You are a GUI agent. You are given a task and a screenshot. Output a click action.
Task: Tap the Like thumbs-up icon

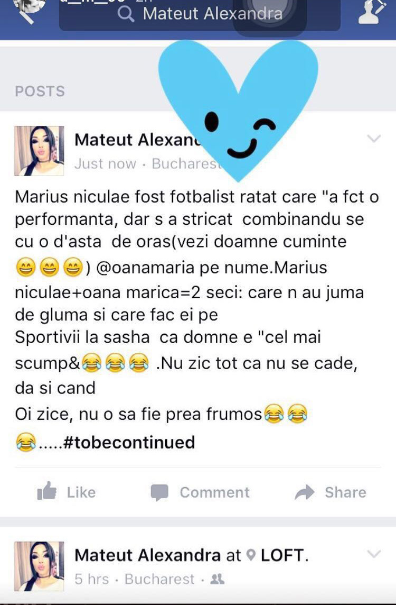click(x=46, y=491)
